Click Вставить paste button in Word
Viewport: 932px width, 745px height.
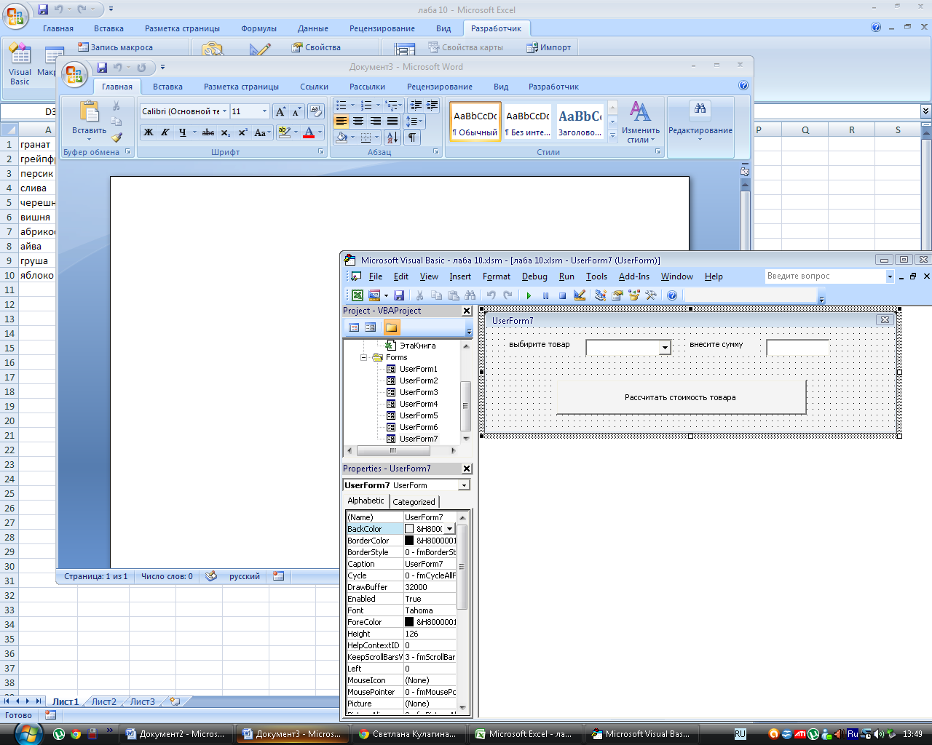pyautogui.click(x=89, y=120)
